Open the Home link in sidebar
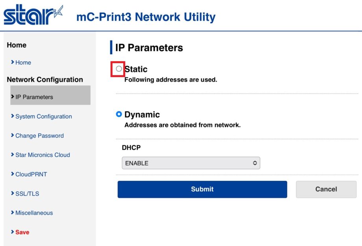This screenshot has width=362, height=246. tap(23, 62)
